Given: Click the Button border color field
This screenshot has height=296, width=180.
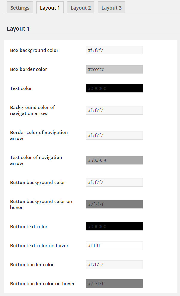Looking at the screenshot, I should (114, 264).
